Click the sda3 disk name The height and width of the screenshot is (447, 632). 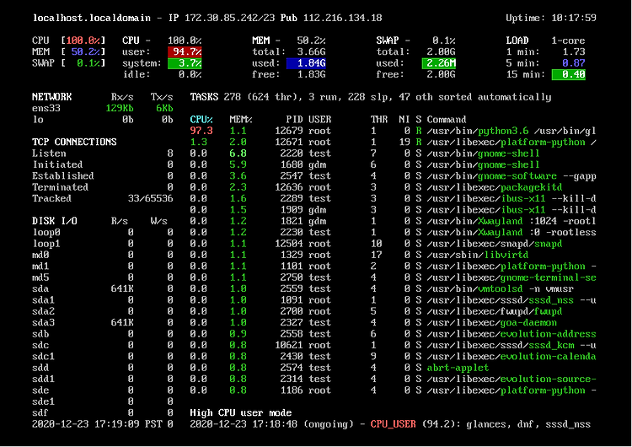(x=44, y=323)
